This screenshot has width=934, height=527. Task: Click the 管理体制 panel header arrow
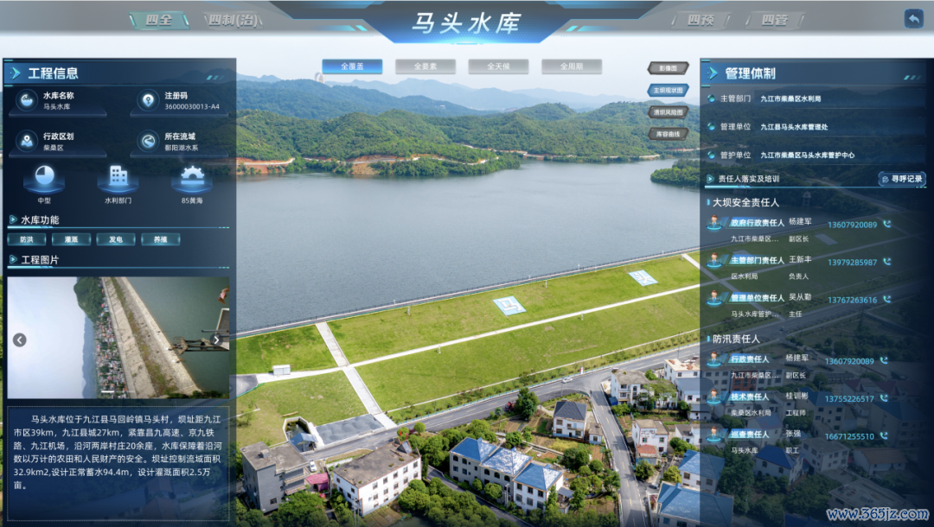(x=712, y=73)
